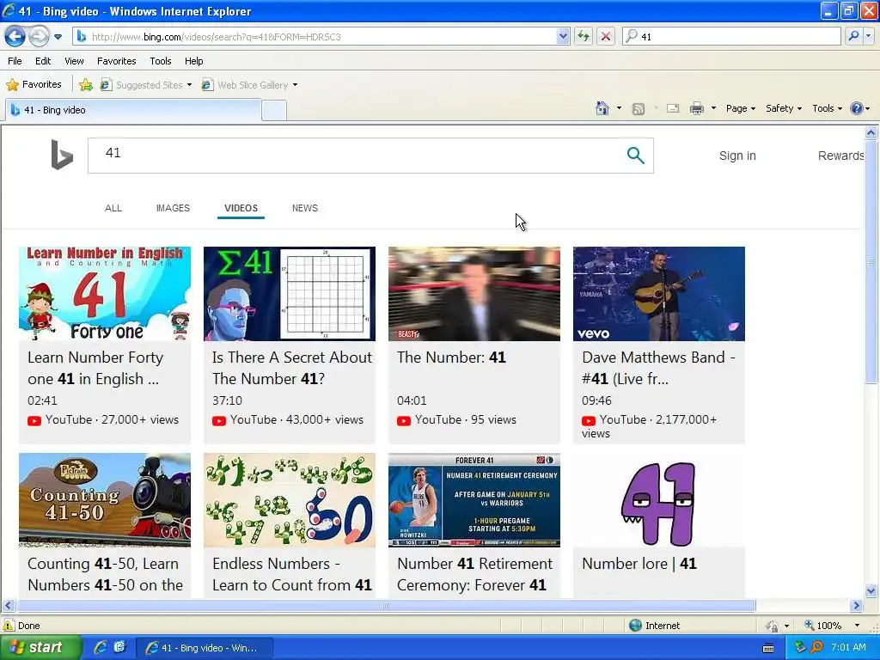This screenshot has height=660, width=880.
Task: Click the horizontal scrollbar left arrow
Action: [8, 606]
